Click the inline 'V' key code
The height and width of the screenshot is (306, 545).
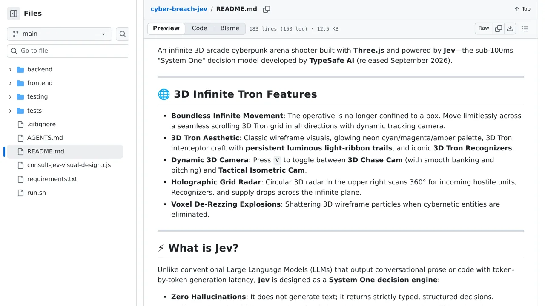point(277,160)
